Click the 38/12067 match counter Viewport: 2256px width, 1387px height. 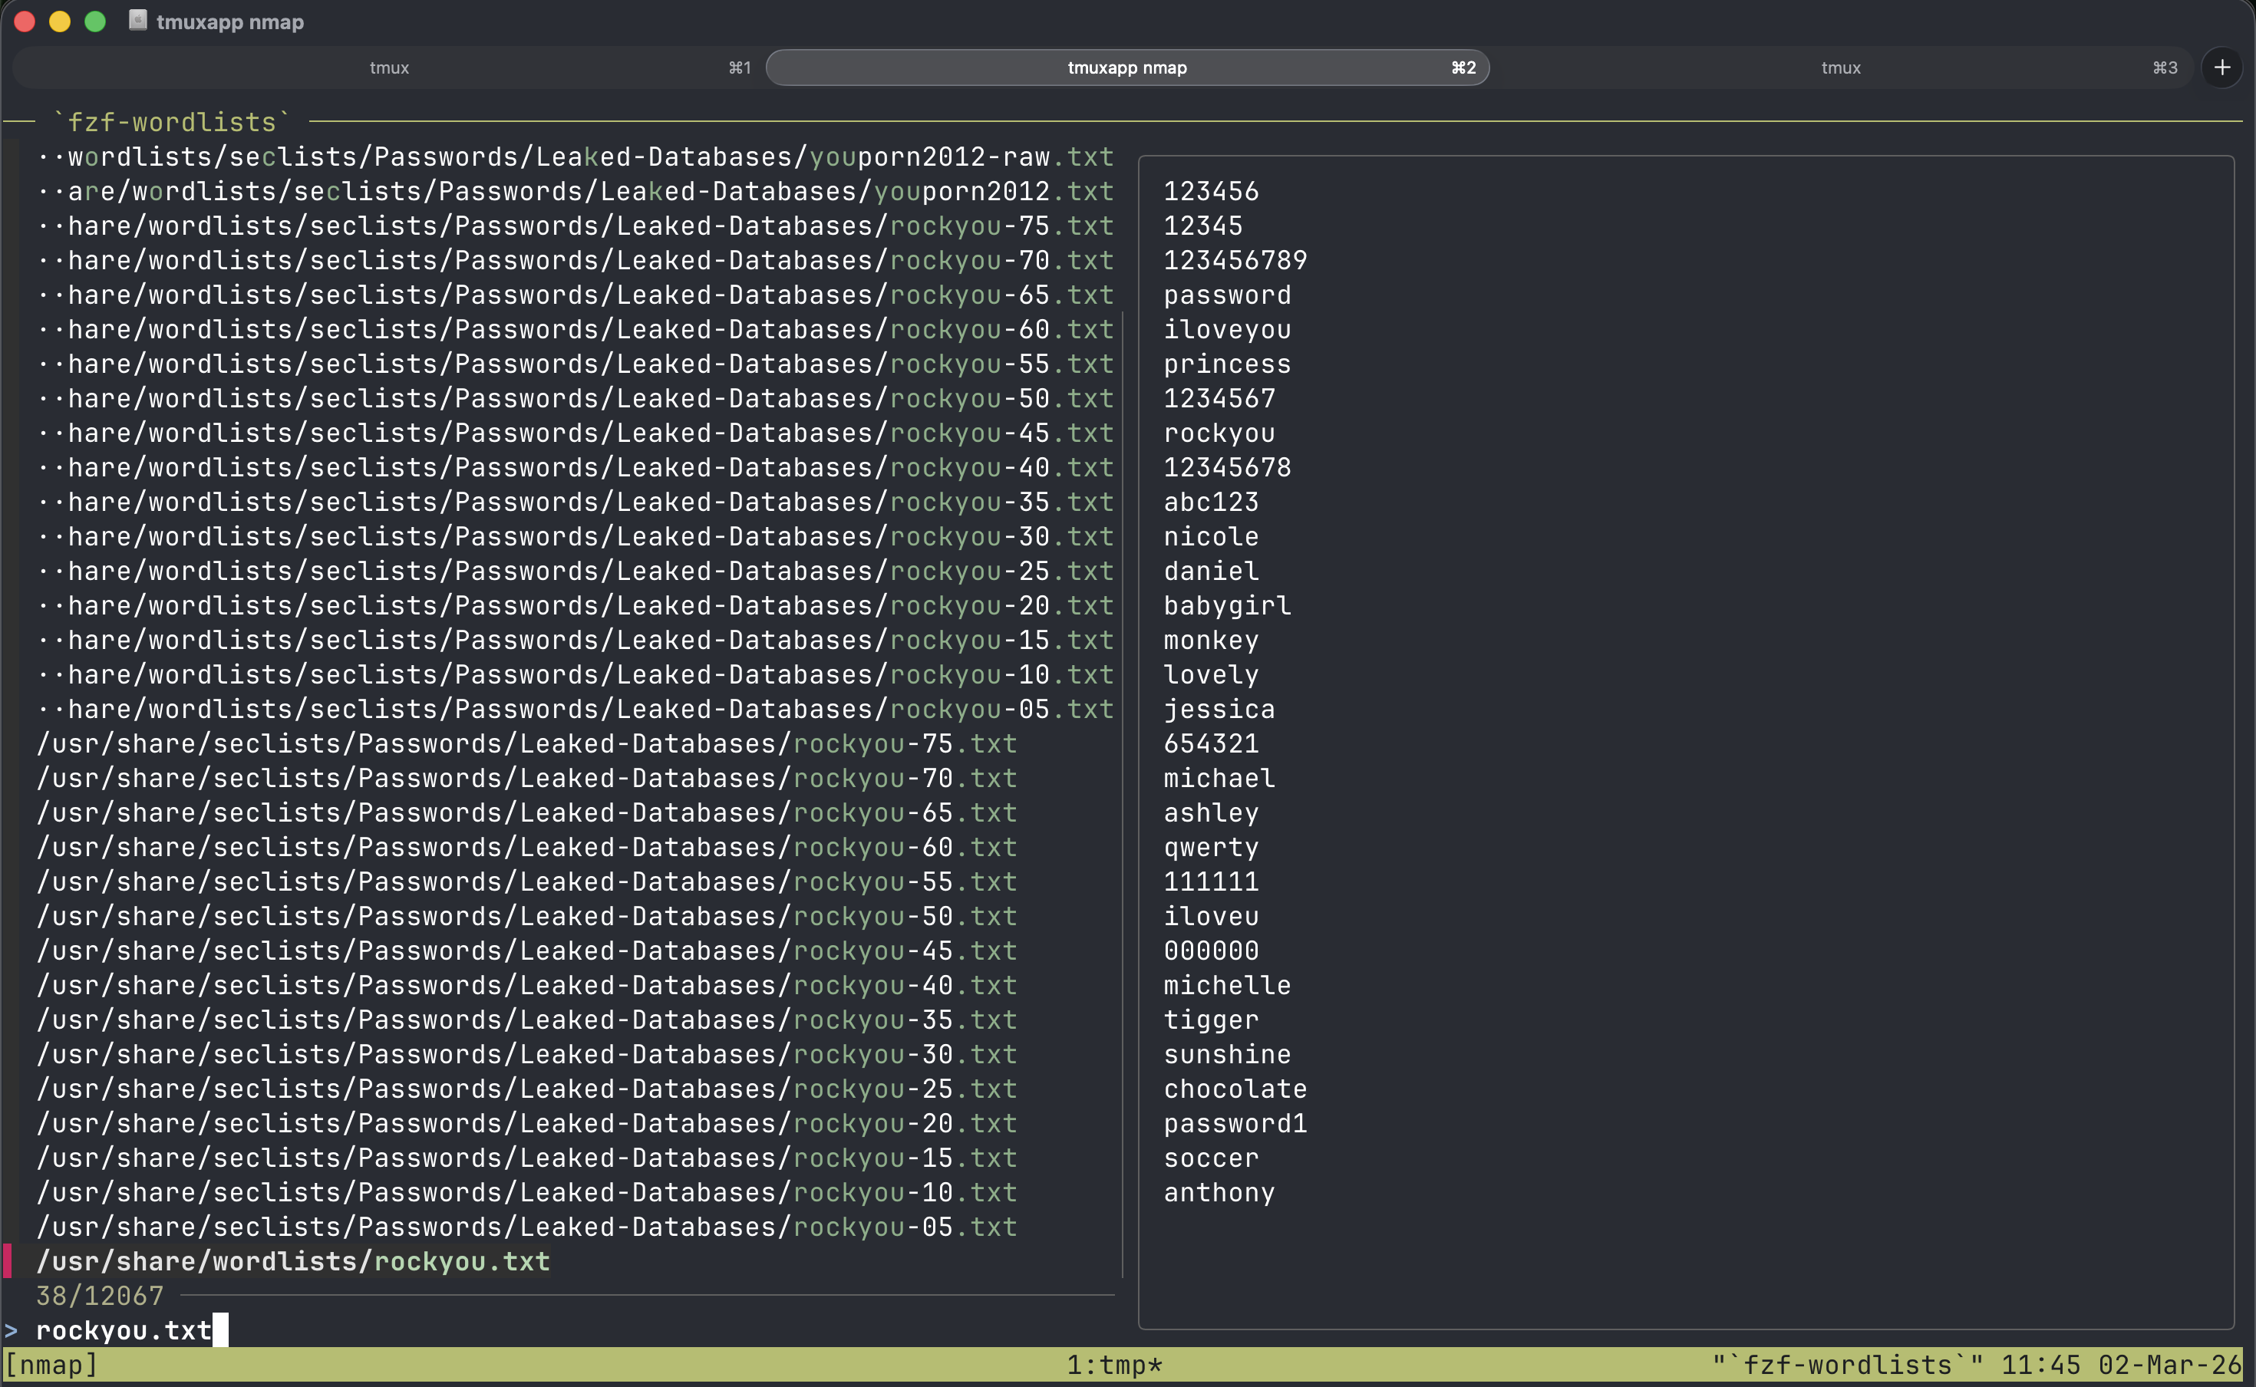coord(99,1296)
